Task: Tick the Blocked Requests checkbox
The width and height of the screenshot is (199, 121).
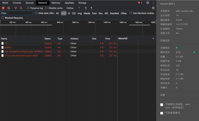Action: coord(3,18)
